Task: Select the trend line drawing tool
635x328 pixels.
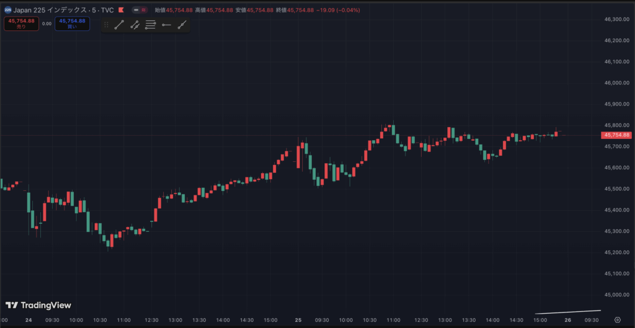Action: 119,25
